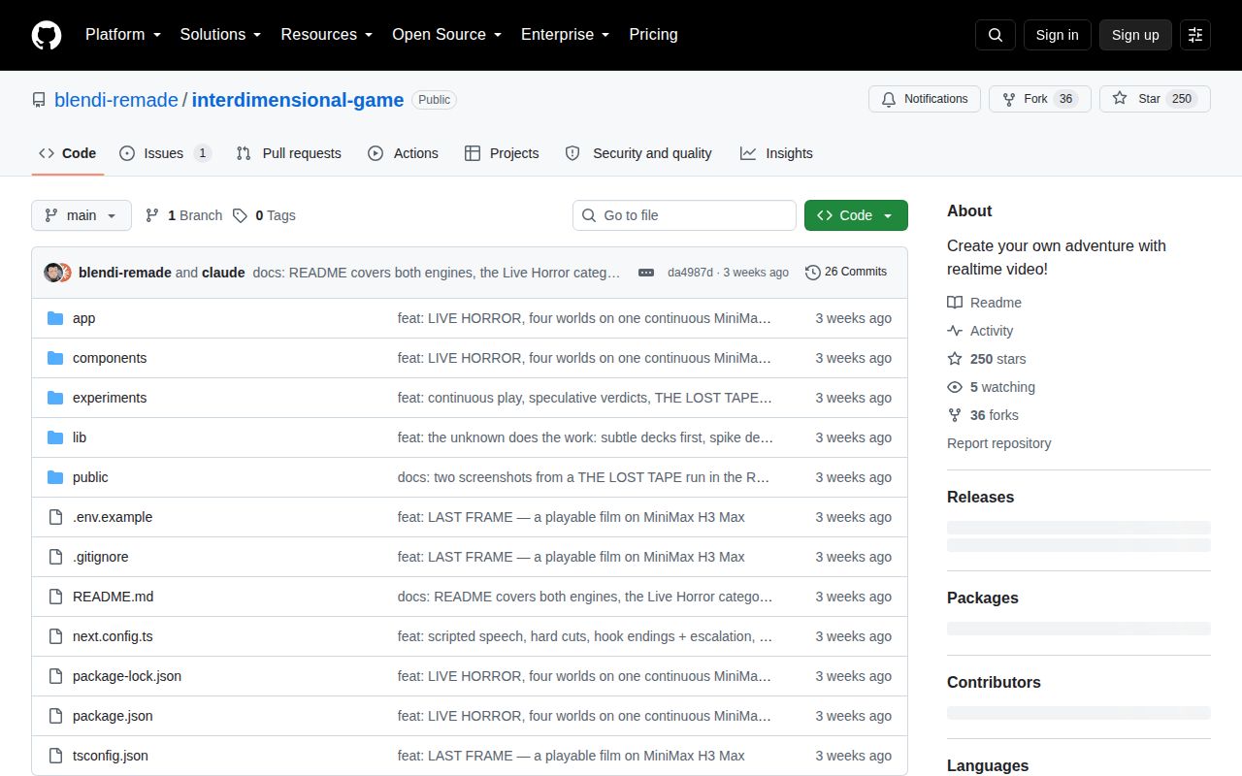The height and width of the screenshot is (776, 1242).
Task: Click the app folder icon
Action: coord(55,318)
